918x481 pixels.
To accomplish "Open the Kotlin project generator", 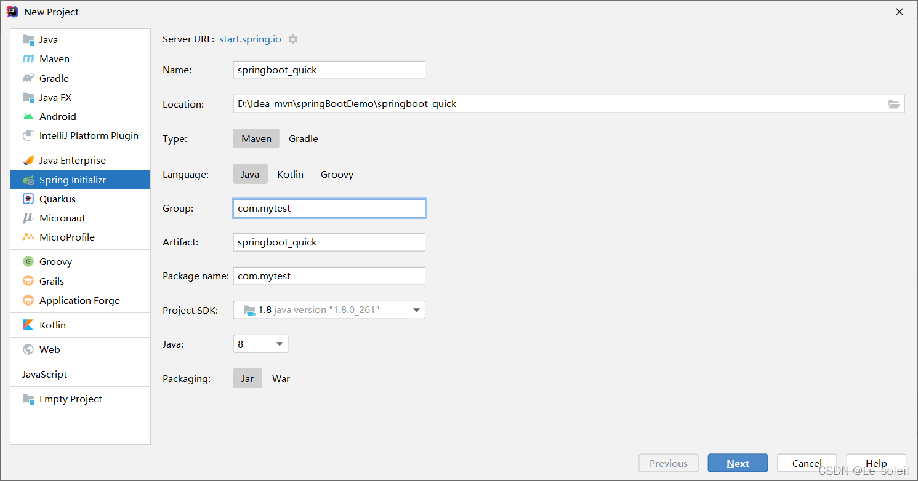I will [52, 325].
